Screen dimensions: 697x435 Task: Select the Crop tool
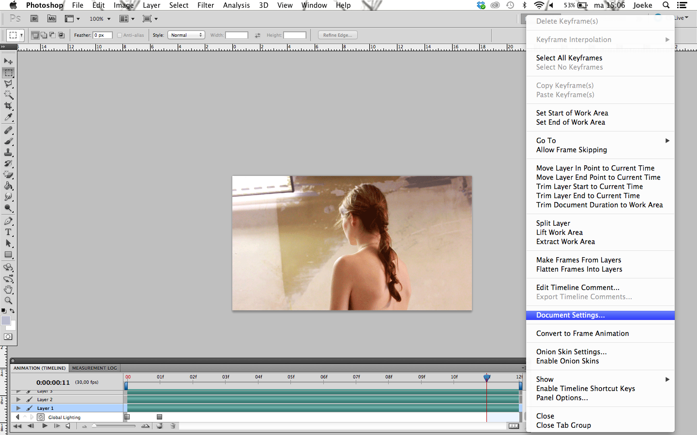(8, 106)
